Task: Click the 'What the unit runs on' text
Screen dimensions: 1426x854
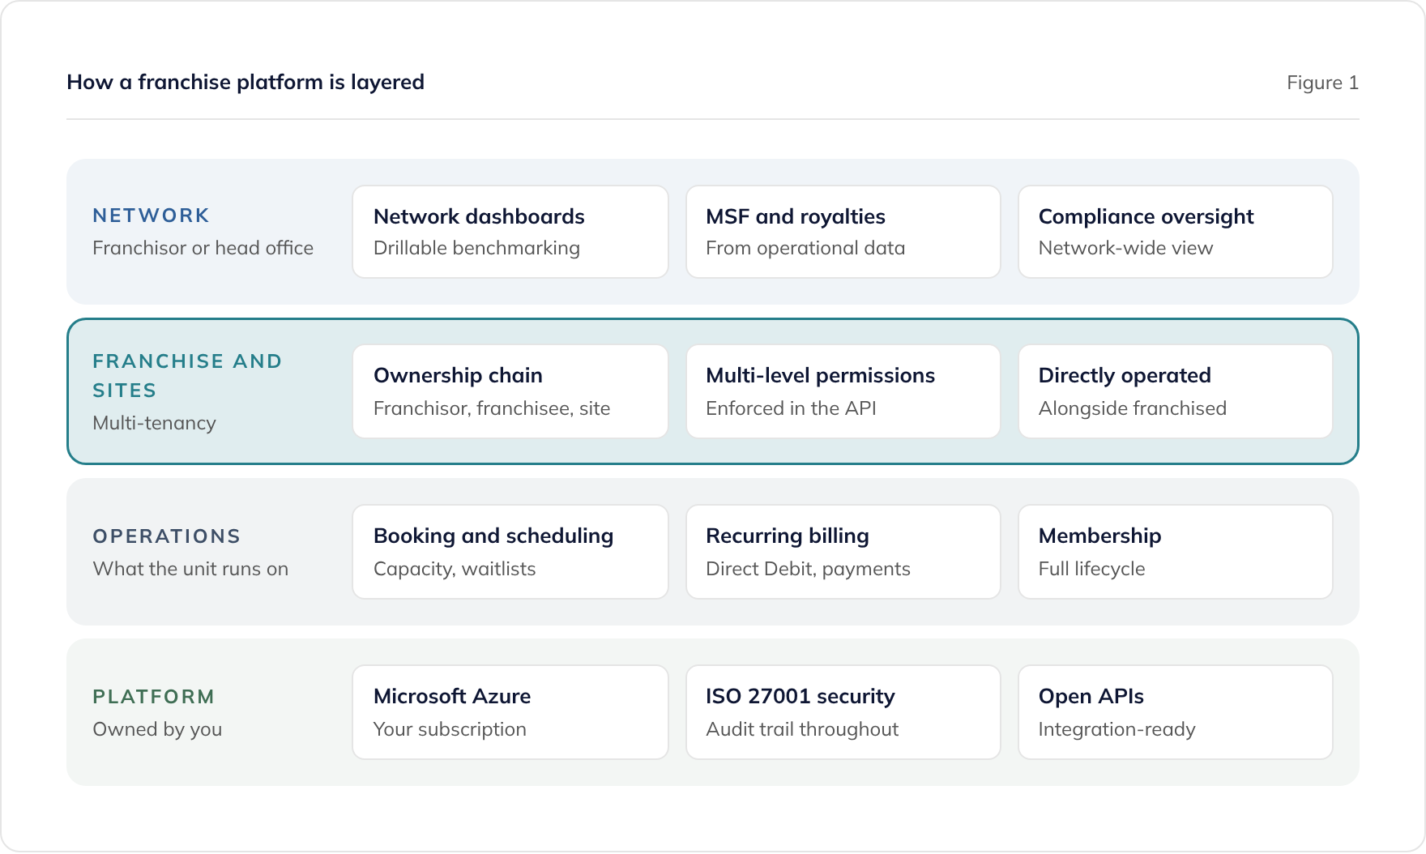Action: pos(190,569)
